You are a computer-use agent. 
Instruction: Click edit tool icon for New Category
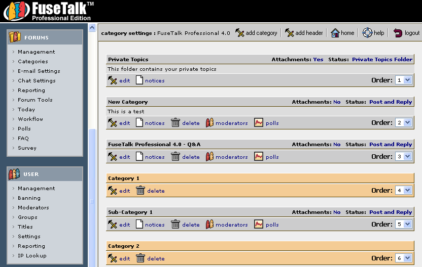point(112,123)
